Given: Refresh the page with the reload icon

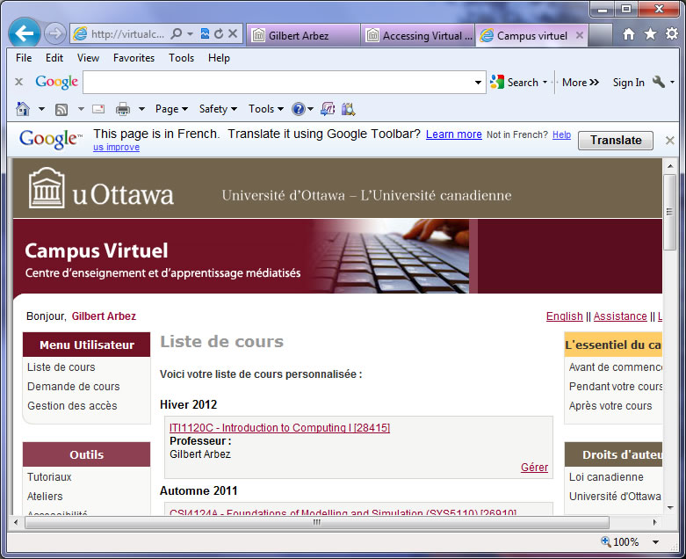Looking at the screenshot, I should point(219,33).
